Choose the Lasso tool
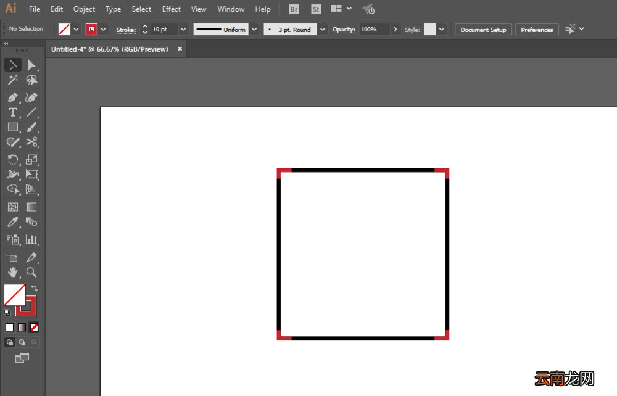The height and width of the screenshot is (396, 617). pyautogui.click(x=31, y=80)
